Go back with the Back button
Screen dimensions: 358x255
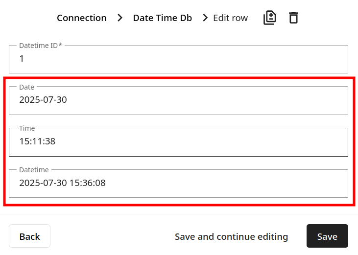tap(30, 236)
